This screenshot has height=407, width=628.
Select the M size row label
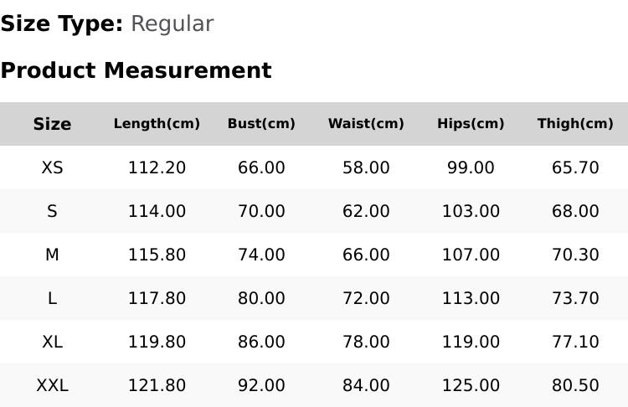(x=52, y=255)
